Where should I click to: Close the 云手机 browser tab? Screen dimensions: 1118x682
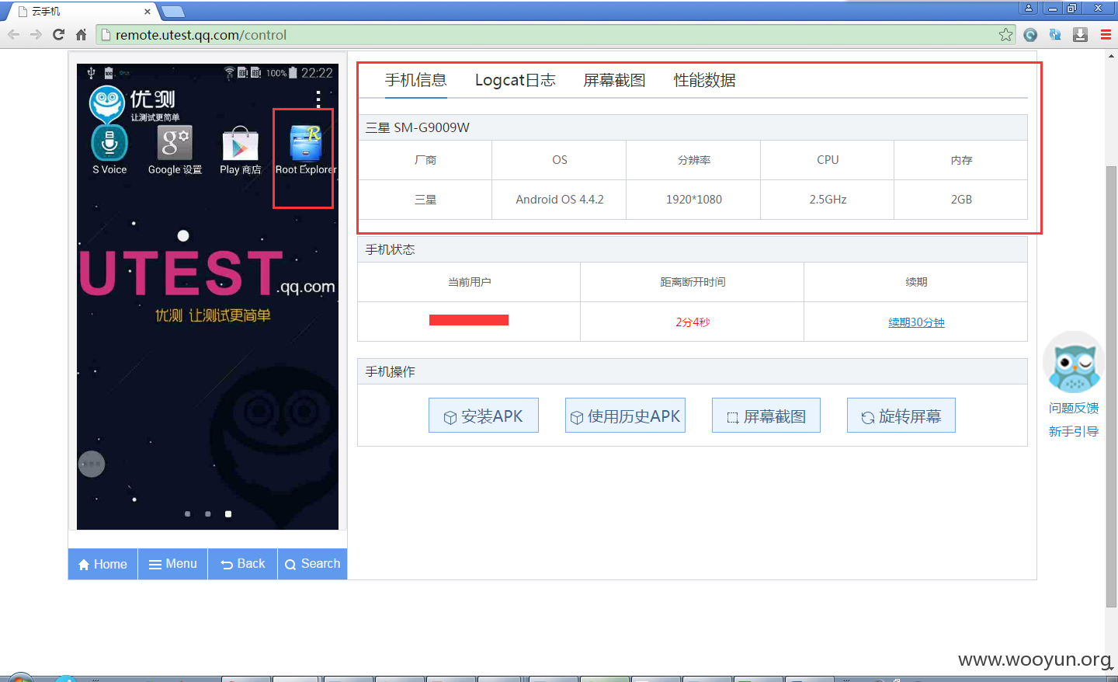tap(148, 12)
